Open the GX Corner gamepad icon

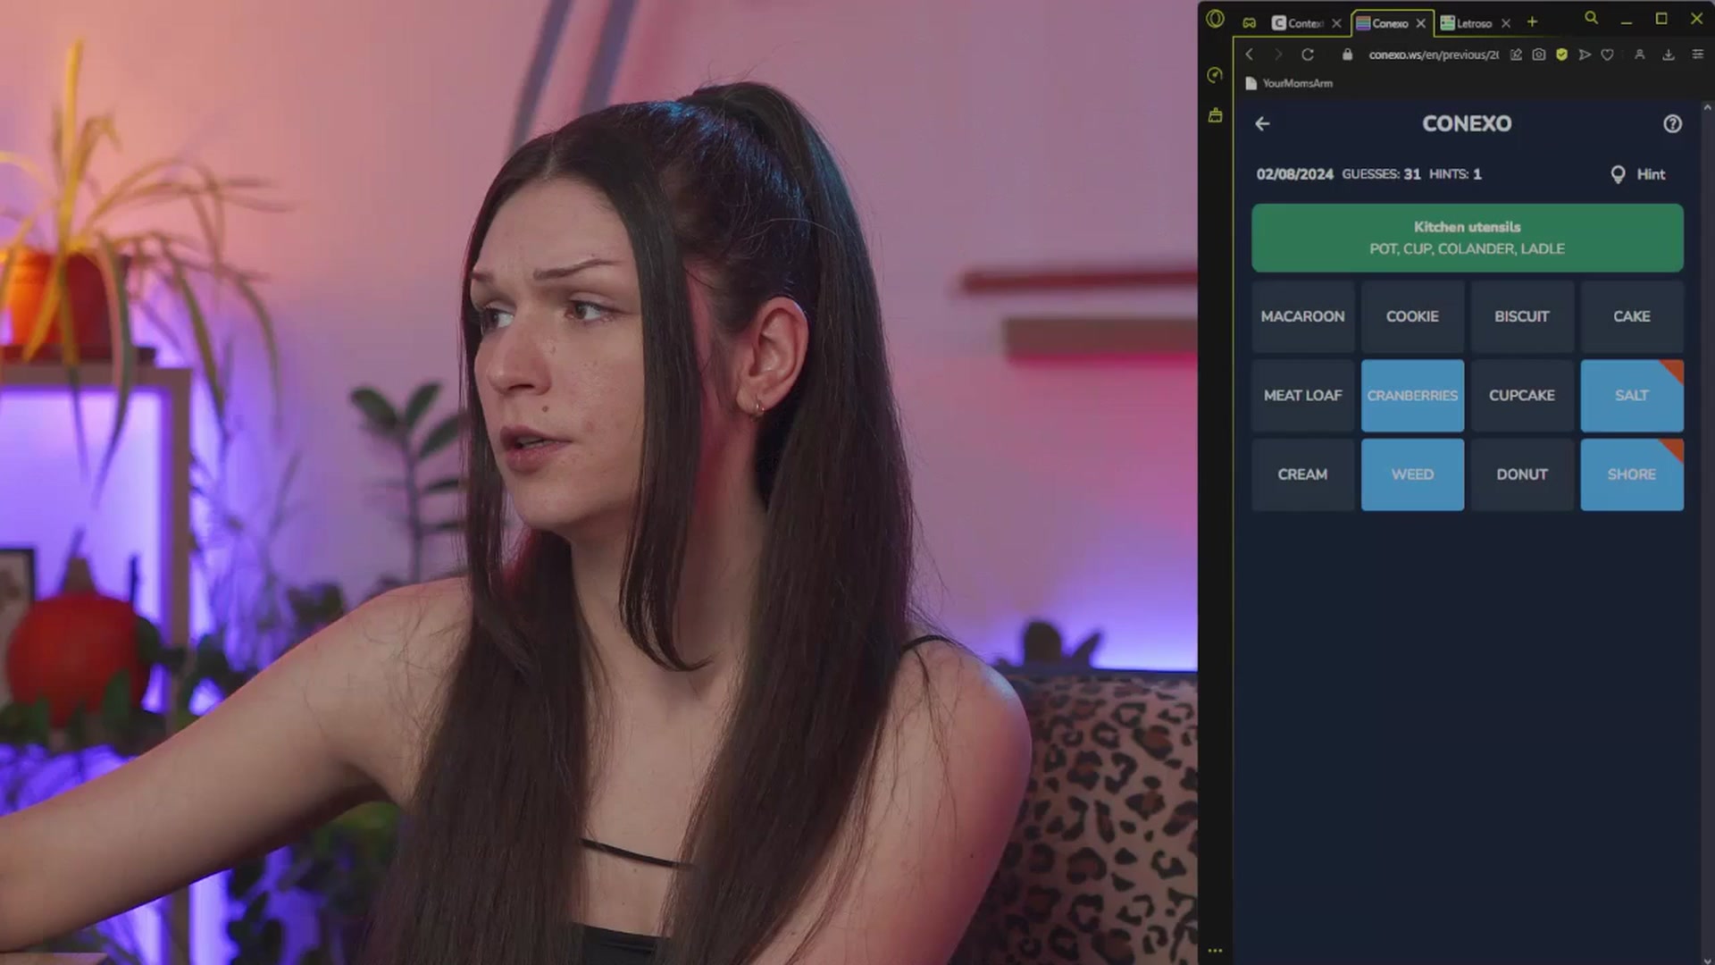pos(1250,22)
